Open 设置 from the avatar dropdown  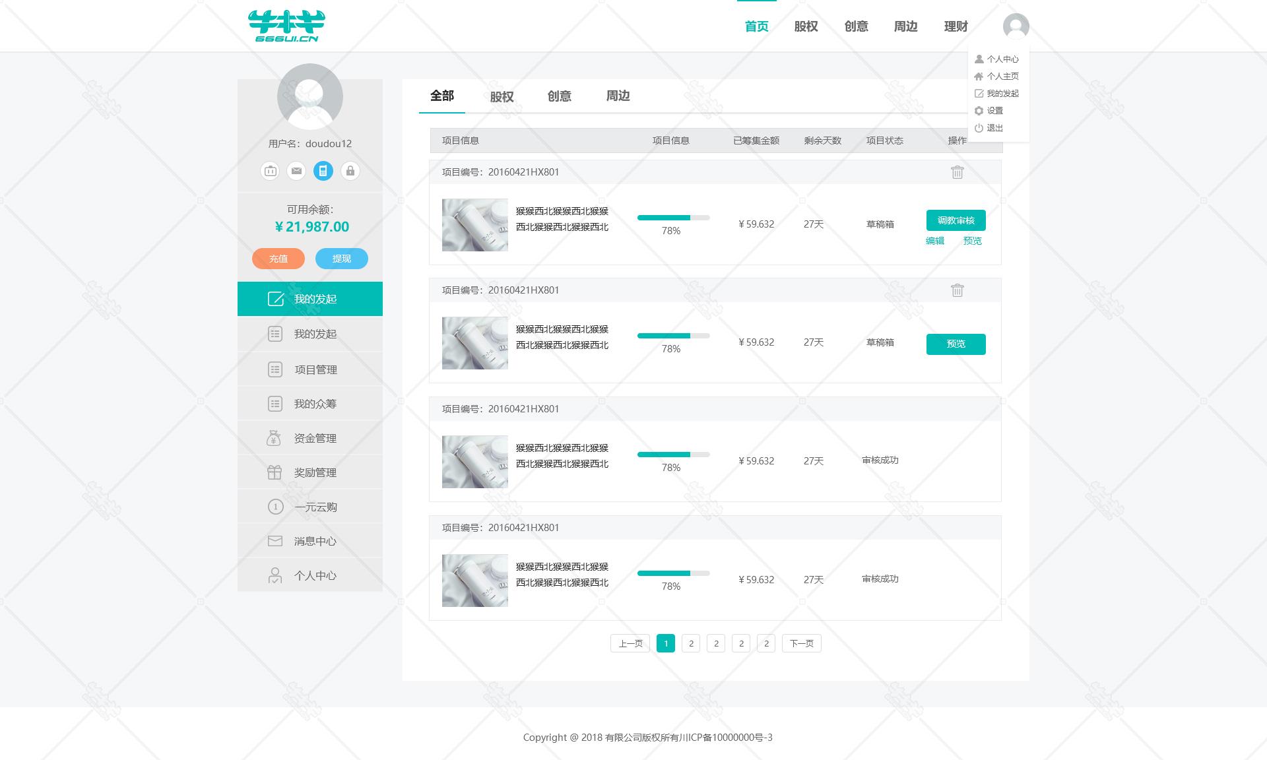[x=989, y=110]
